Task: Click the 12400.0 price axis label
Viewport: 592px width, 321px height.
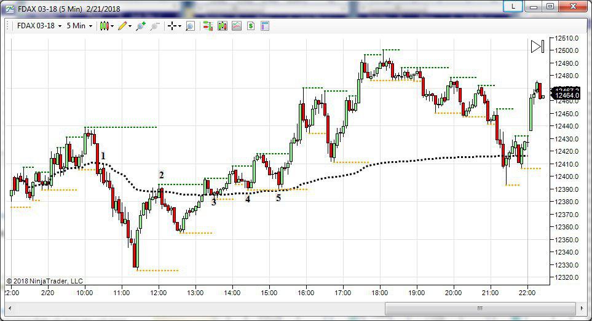Action: click(567, 176)
